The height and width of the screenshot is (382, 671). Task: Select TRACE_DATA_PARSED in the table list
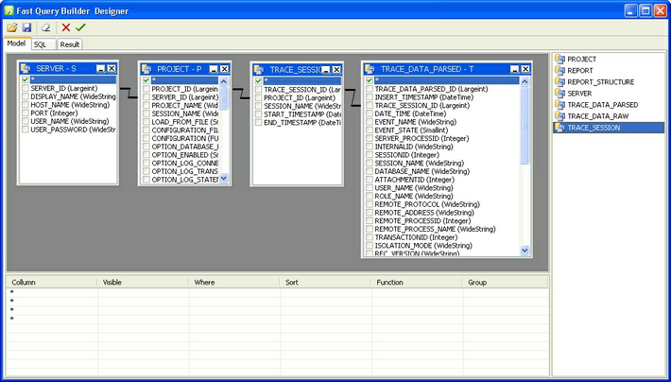603,105
